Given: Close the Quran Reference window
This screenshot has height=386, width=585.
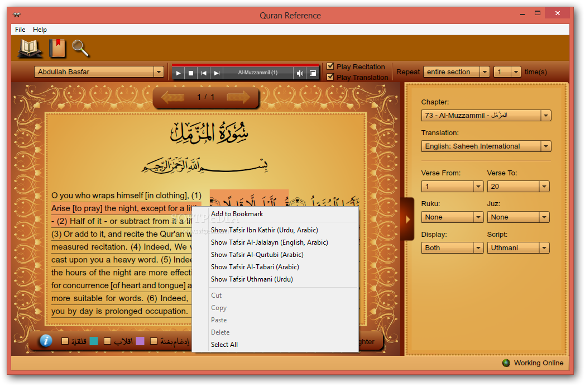Looking at the screenshot, I should point(558,13).
